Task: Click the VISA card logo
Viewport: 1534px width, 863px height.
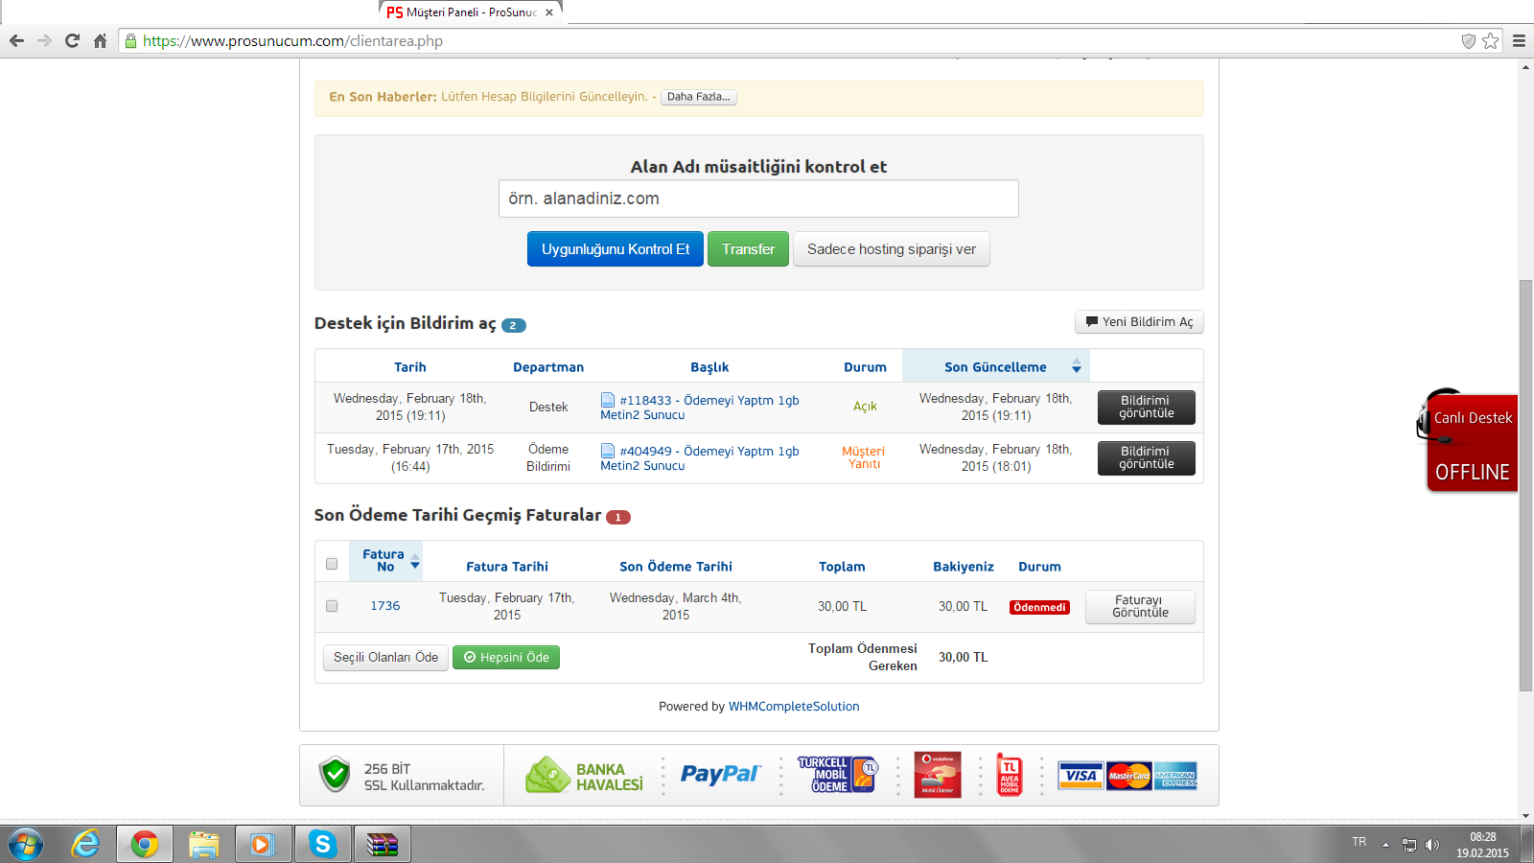Action: 1081,776
